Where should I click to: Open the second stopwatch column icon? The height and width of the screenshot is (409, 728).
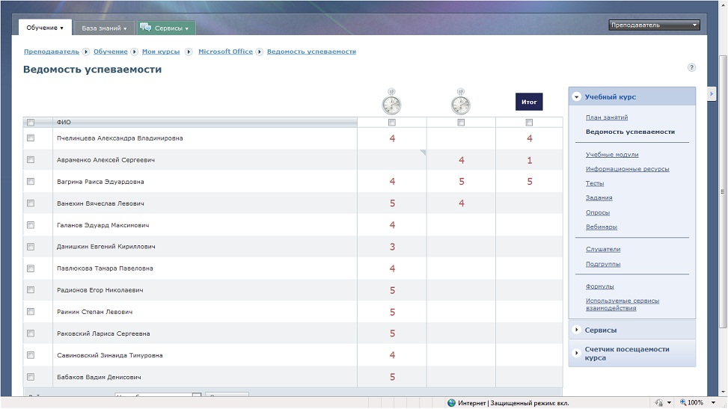(461, 102)
